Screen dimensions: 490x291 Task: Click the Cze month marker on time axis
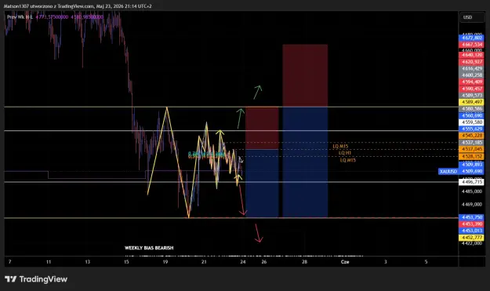[x=345, y=262]
